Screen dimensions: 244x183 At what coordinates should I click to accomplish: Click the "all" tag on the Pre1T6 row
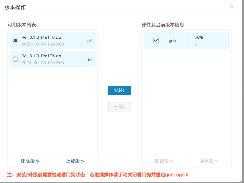89,41
